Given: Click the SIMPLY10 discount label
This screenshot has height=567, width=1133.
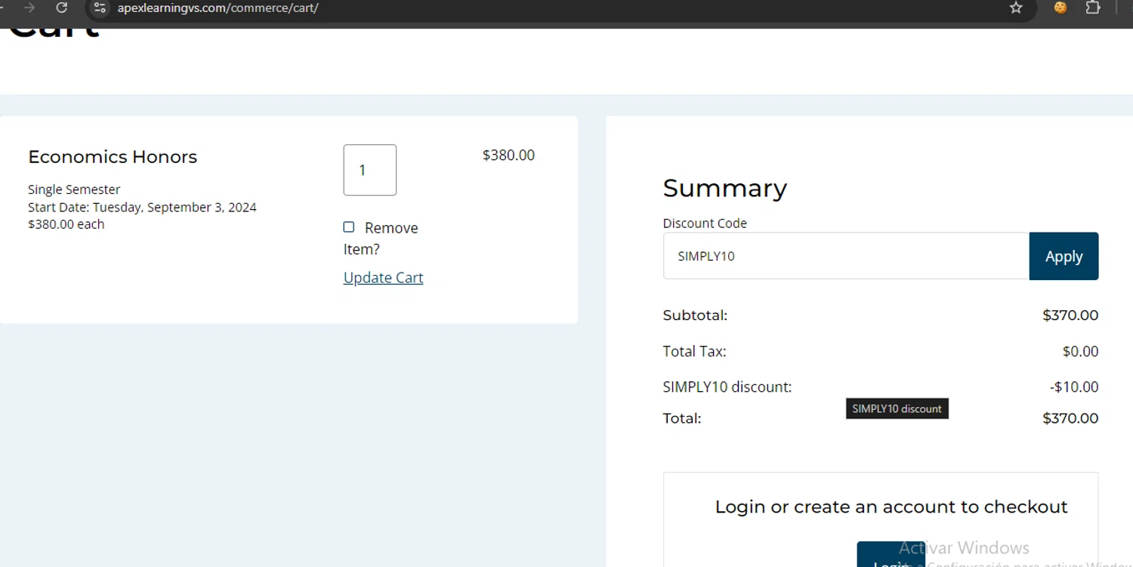Looking at the screenshot, I should tap(727, 387).
